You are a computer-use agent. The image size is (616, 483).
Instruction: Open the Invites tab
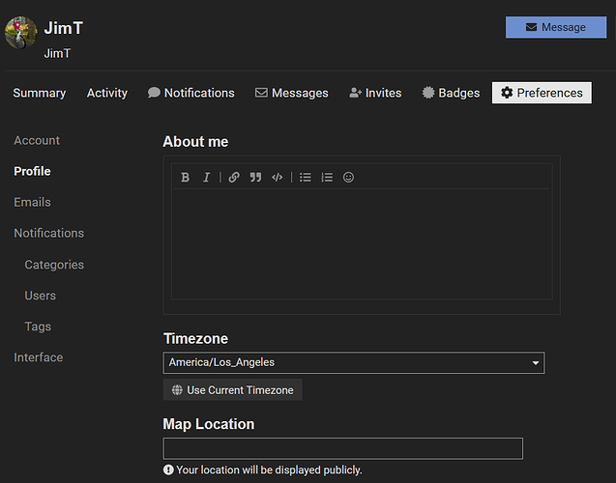click(375, 93)
